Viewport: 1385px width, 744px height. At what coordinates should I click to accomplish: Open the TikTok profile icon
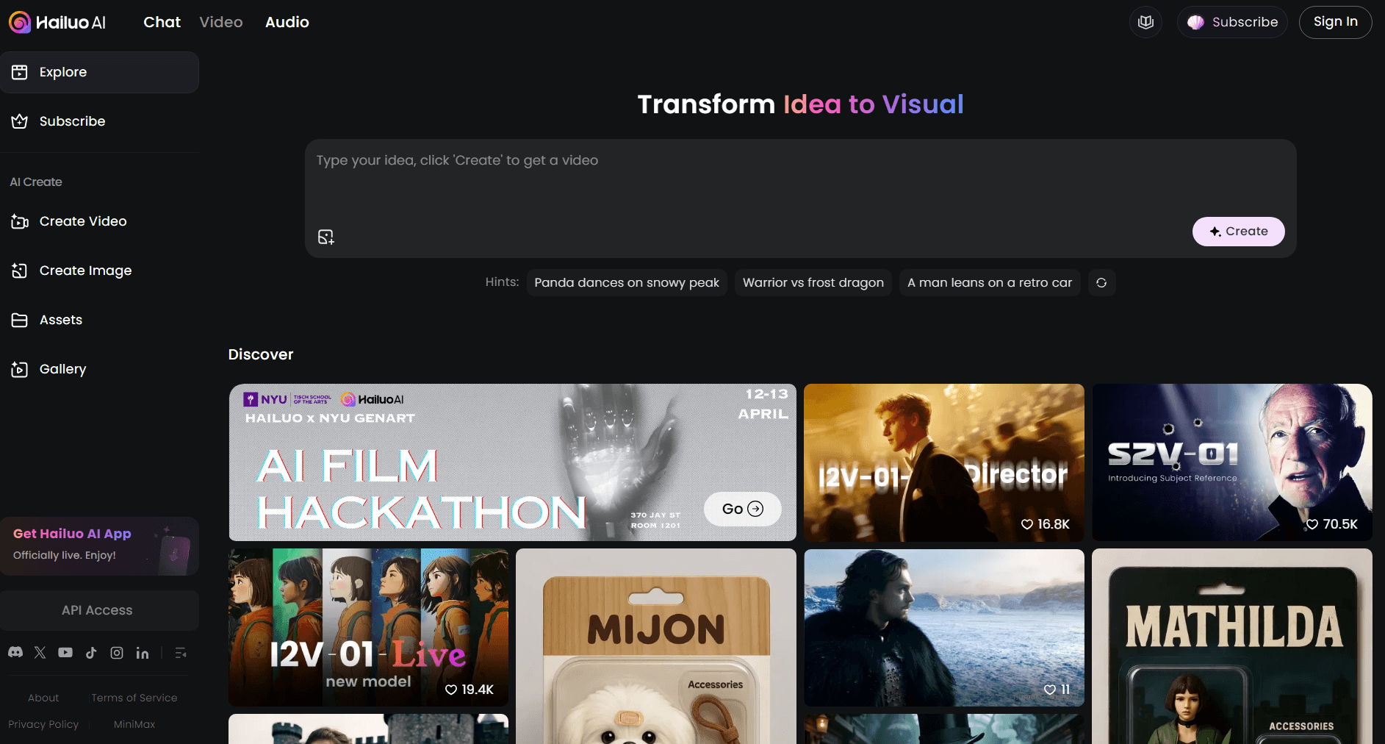click(x=91, y=652)
